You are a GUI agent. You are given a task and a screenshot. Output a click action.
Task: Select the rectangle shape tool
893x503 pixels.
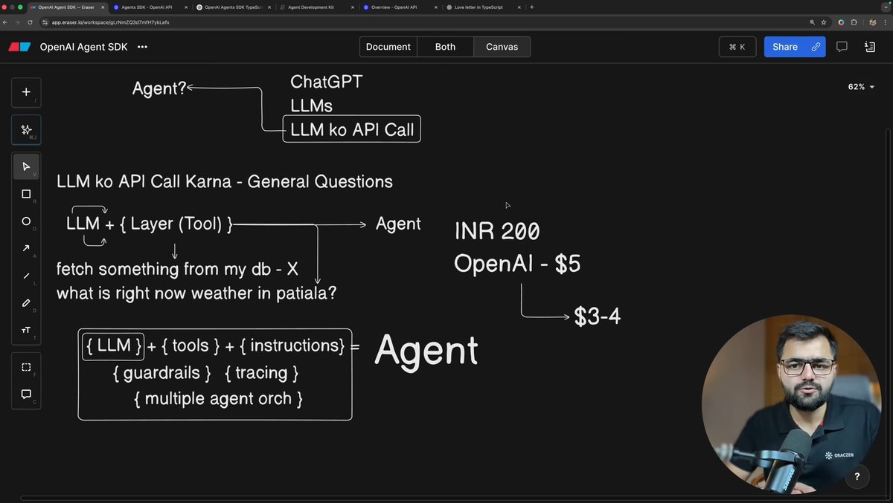[26, 194]
